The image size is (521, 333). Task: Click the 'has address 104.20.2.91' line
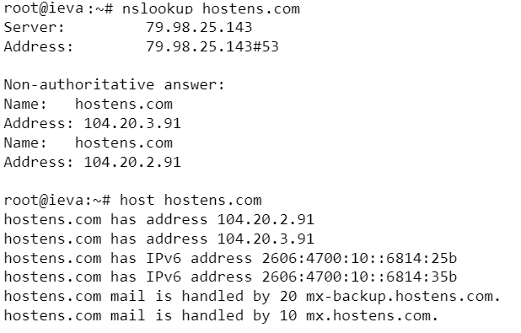click(x=159, y=219)
